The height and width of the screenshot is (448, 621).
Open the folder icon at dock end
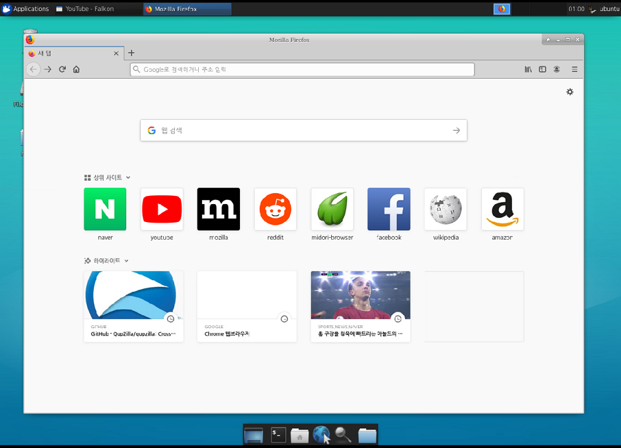(x=367, y=435)
